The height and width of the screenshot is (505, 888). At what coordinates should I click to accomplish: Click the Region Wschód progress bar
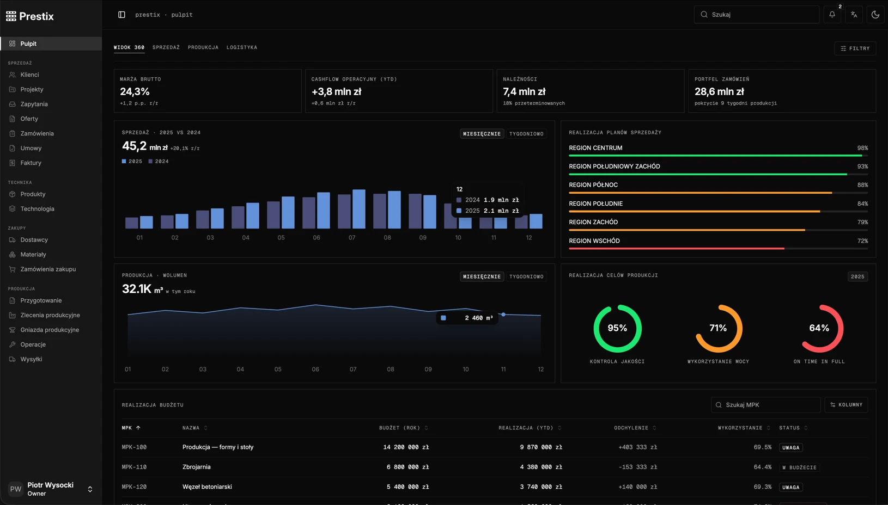(718, 248)
